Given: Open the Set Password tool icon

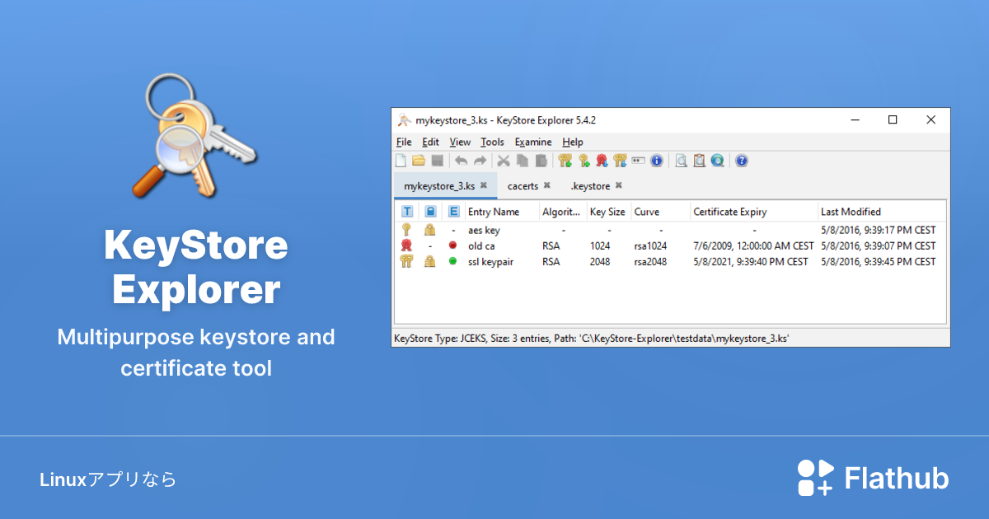Looking at the screenshot, I should pos(640,161).
